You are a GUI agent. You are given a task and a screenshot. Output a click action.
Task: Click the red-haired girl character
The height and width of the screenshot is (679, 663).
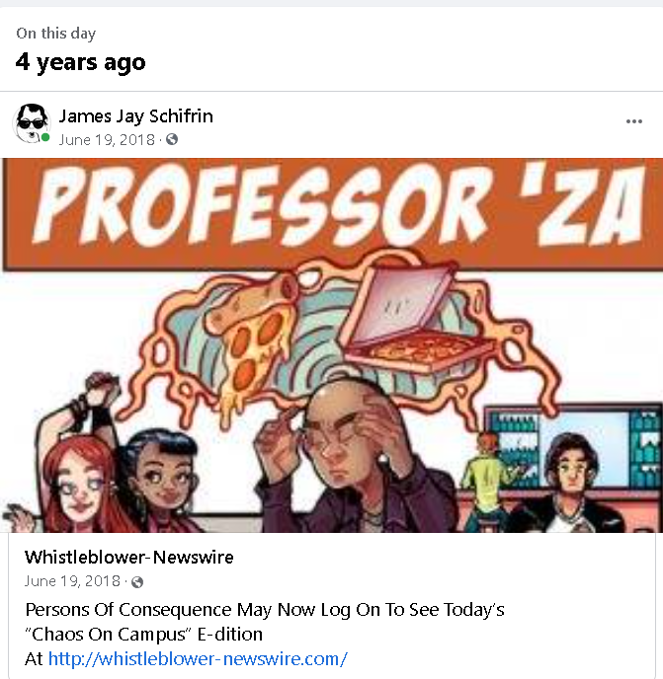tap(80, 477)
